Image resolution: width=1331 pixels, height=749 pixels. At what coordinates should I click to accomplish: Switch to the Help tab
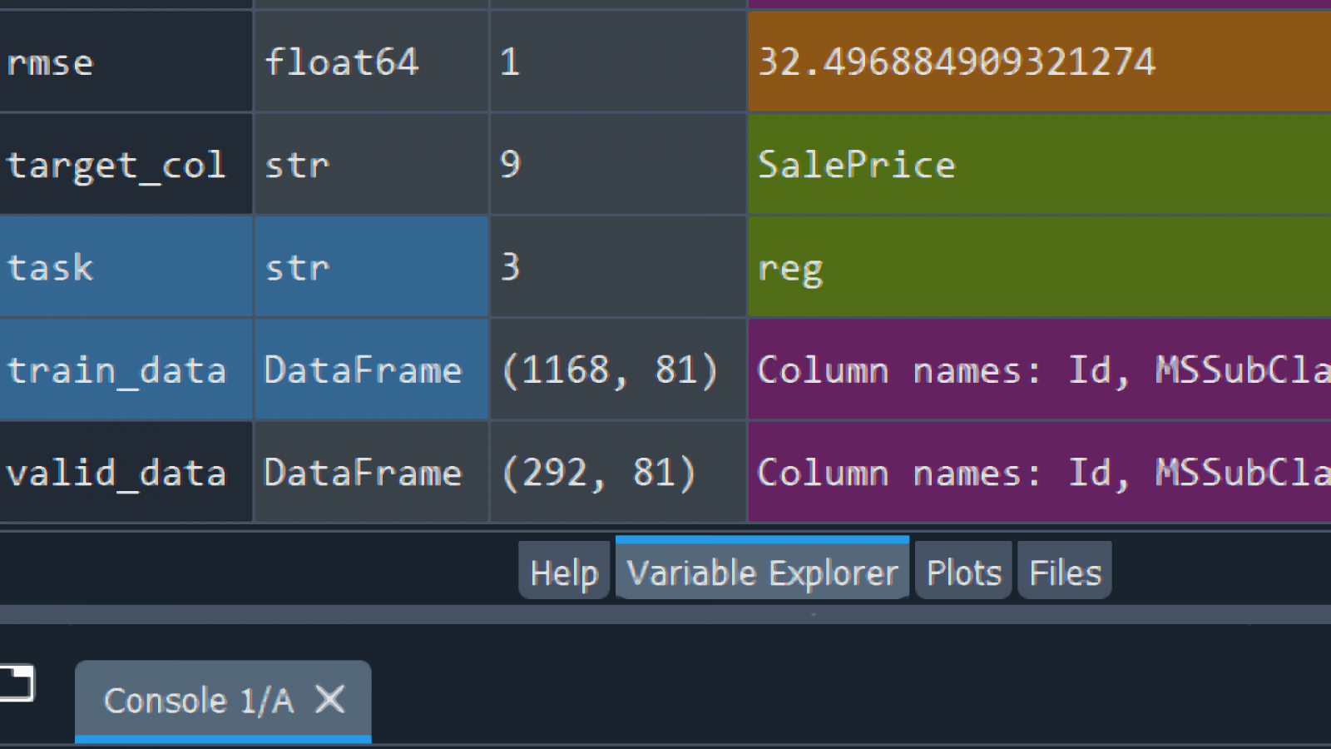point(564,573)
